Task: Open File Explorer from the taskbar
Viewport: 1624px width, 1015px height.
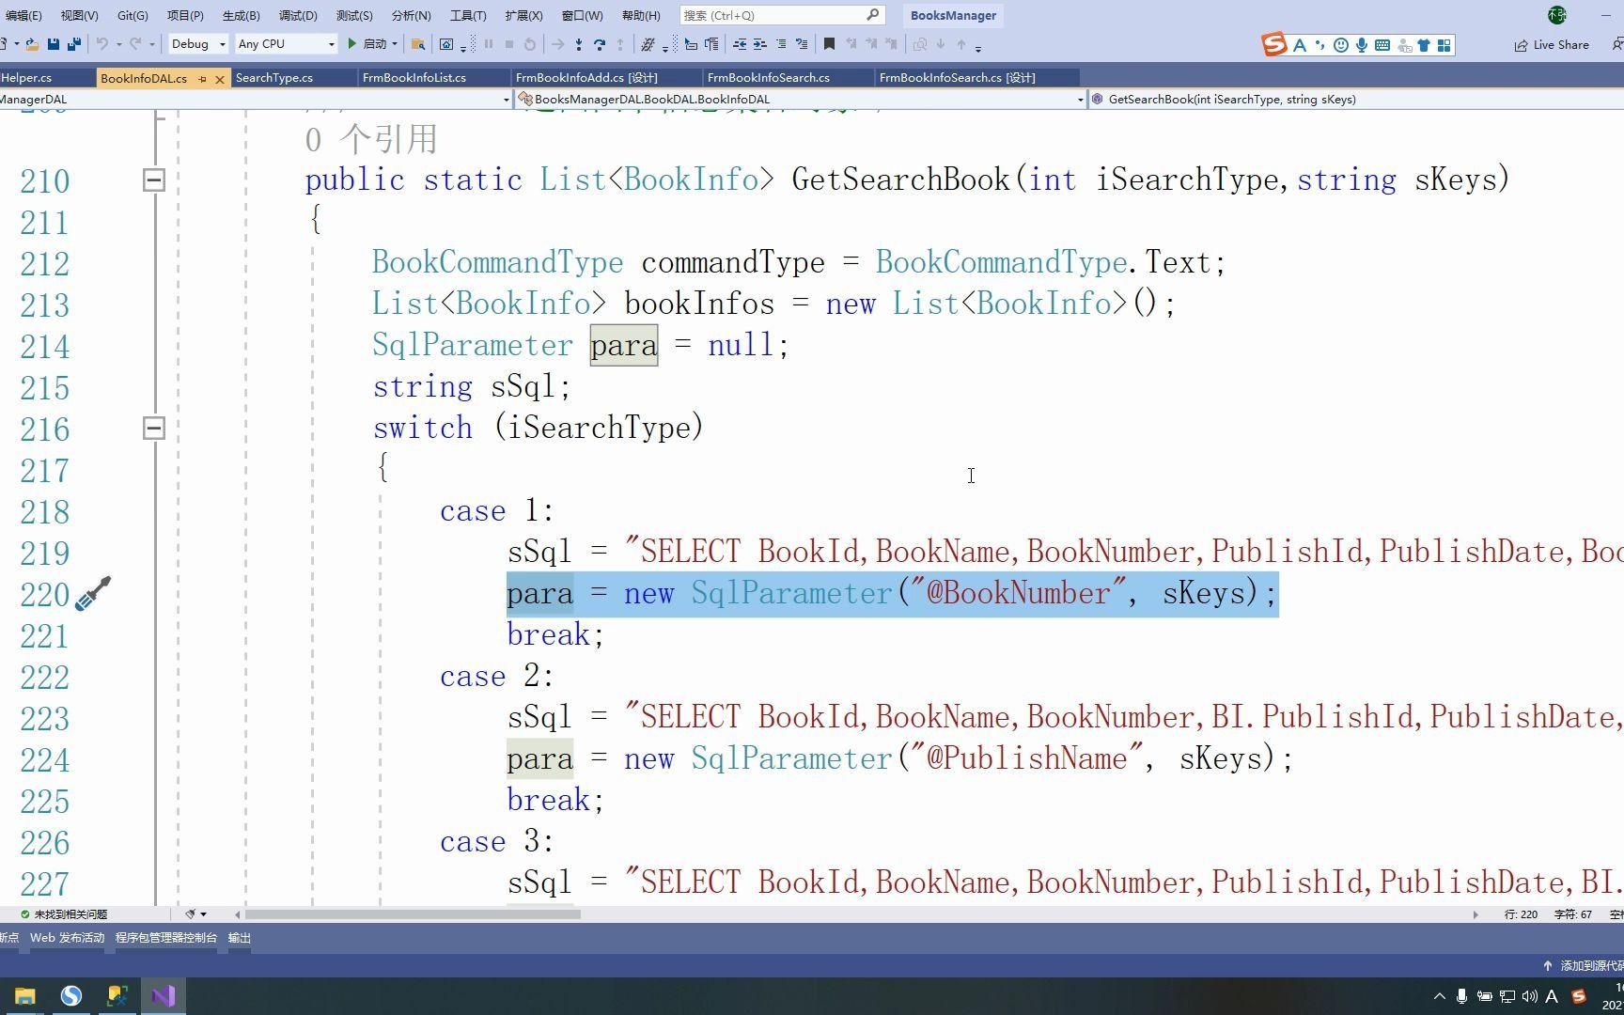Action: pos(23,995)
